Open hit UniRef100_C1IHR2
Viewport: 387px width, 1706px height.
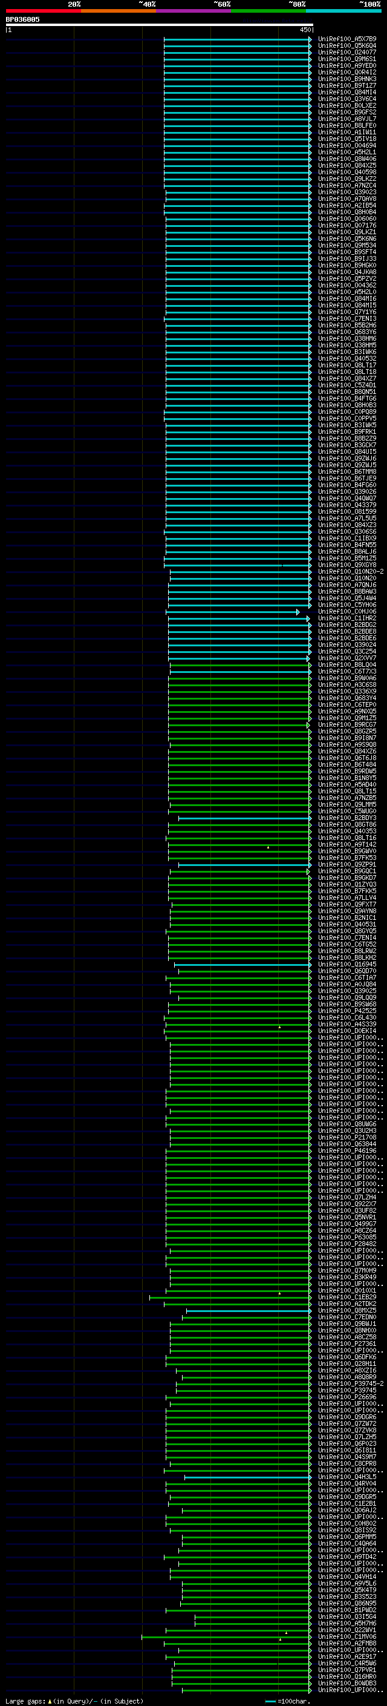tap(347, 618)
